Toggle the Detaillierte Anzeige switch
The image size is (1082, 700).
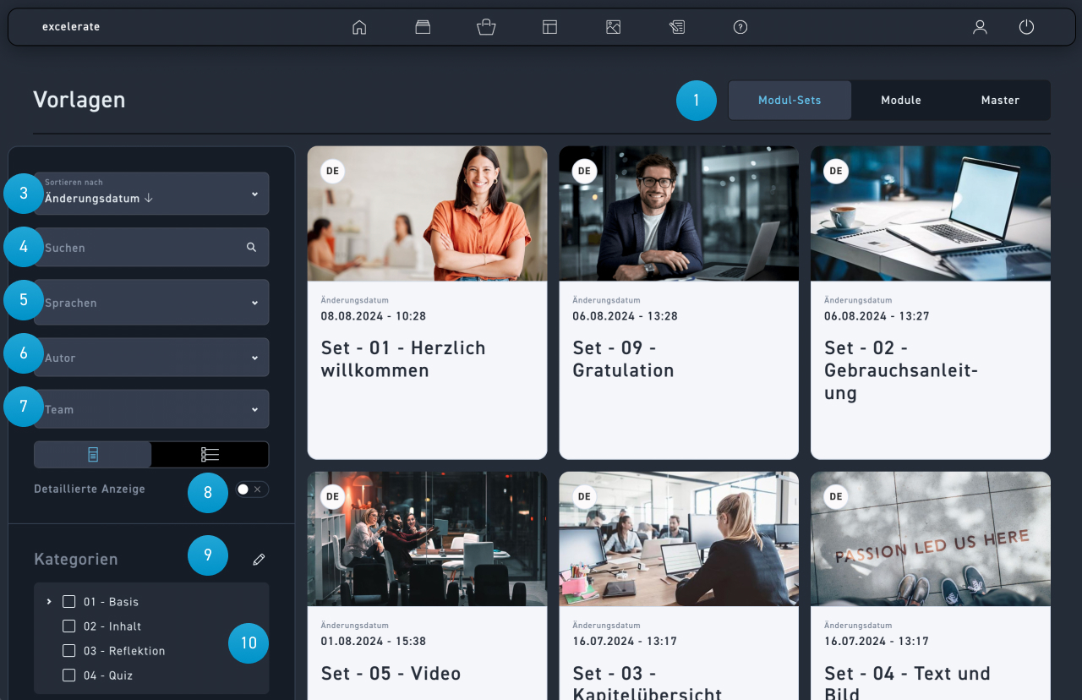(251, 489)
